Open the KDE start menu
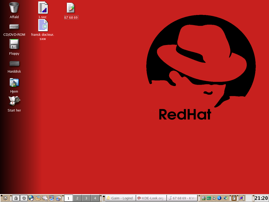269x202 pixels. (5, 198)
